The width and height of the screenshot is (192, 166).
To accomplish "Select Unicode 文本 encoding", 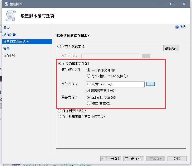I will click(x=88, y=98).
